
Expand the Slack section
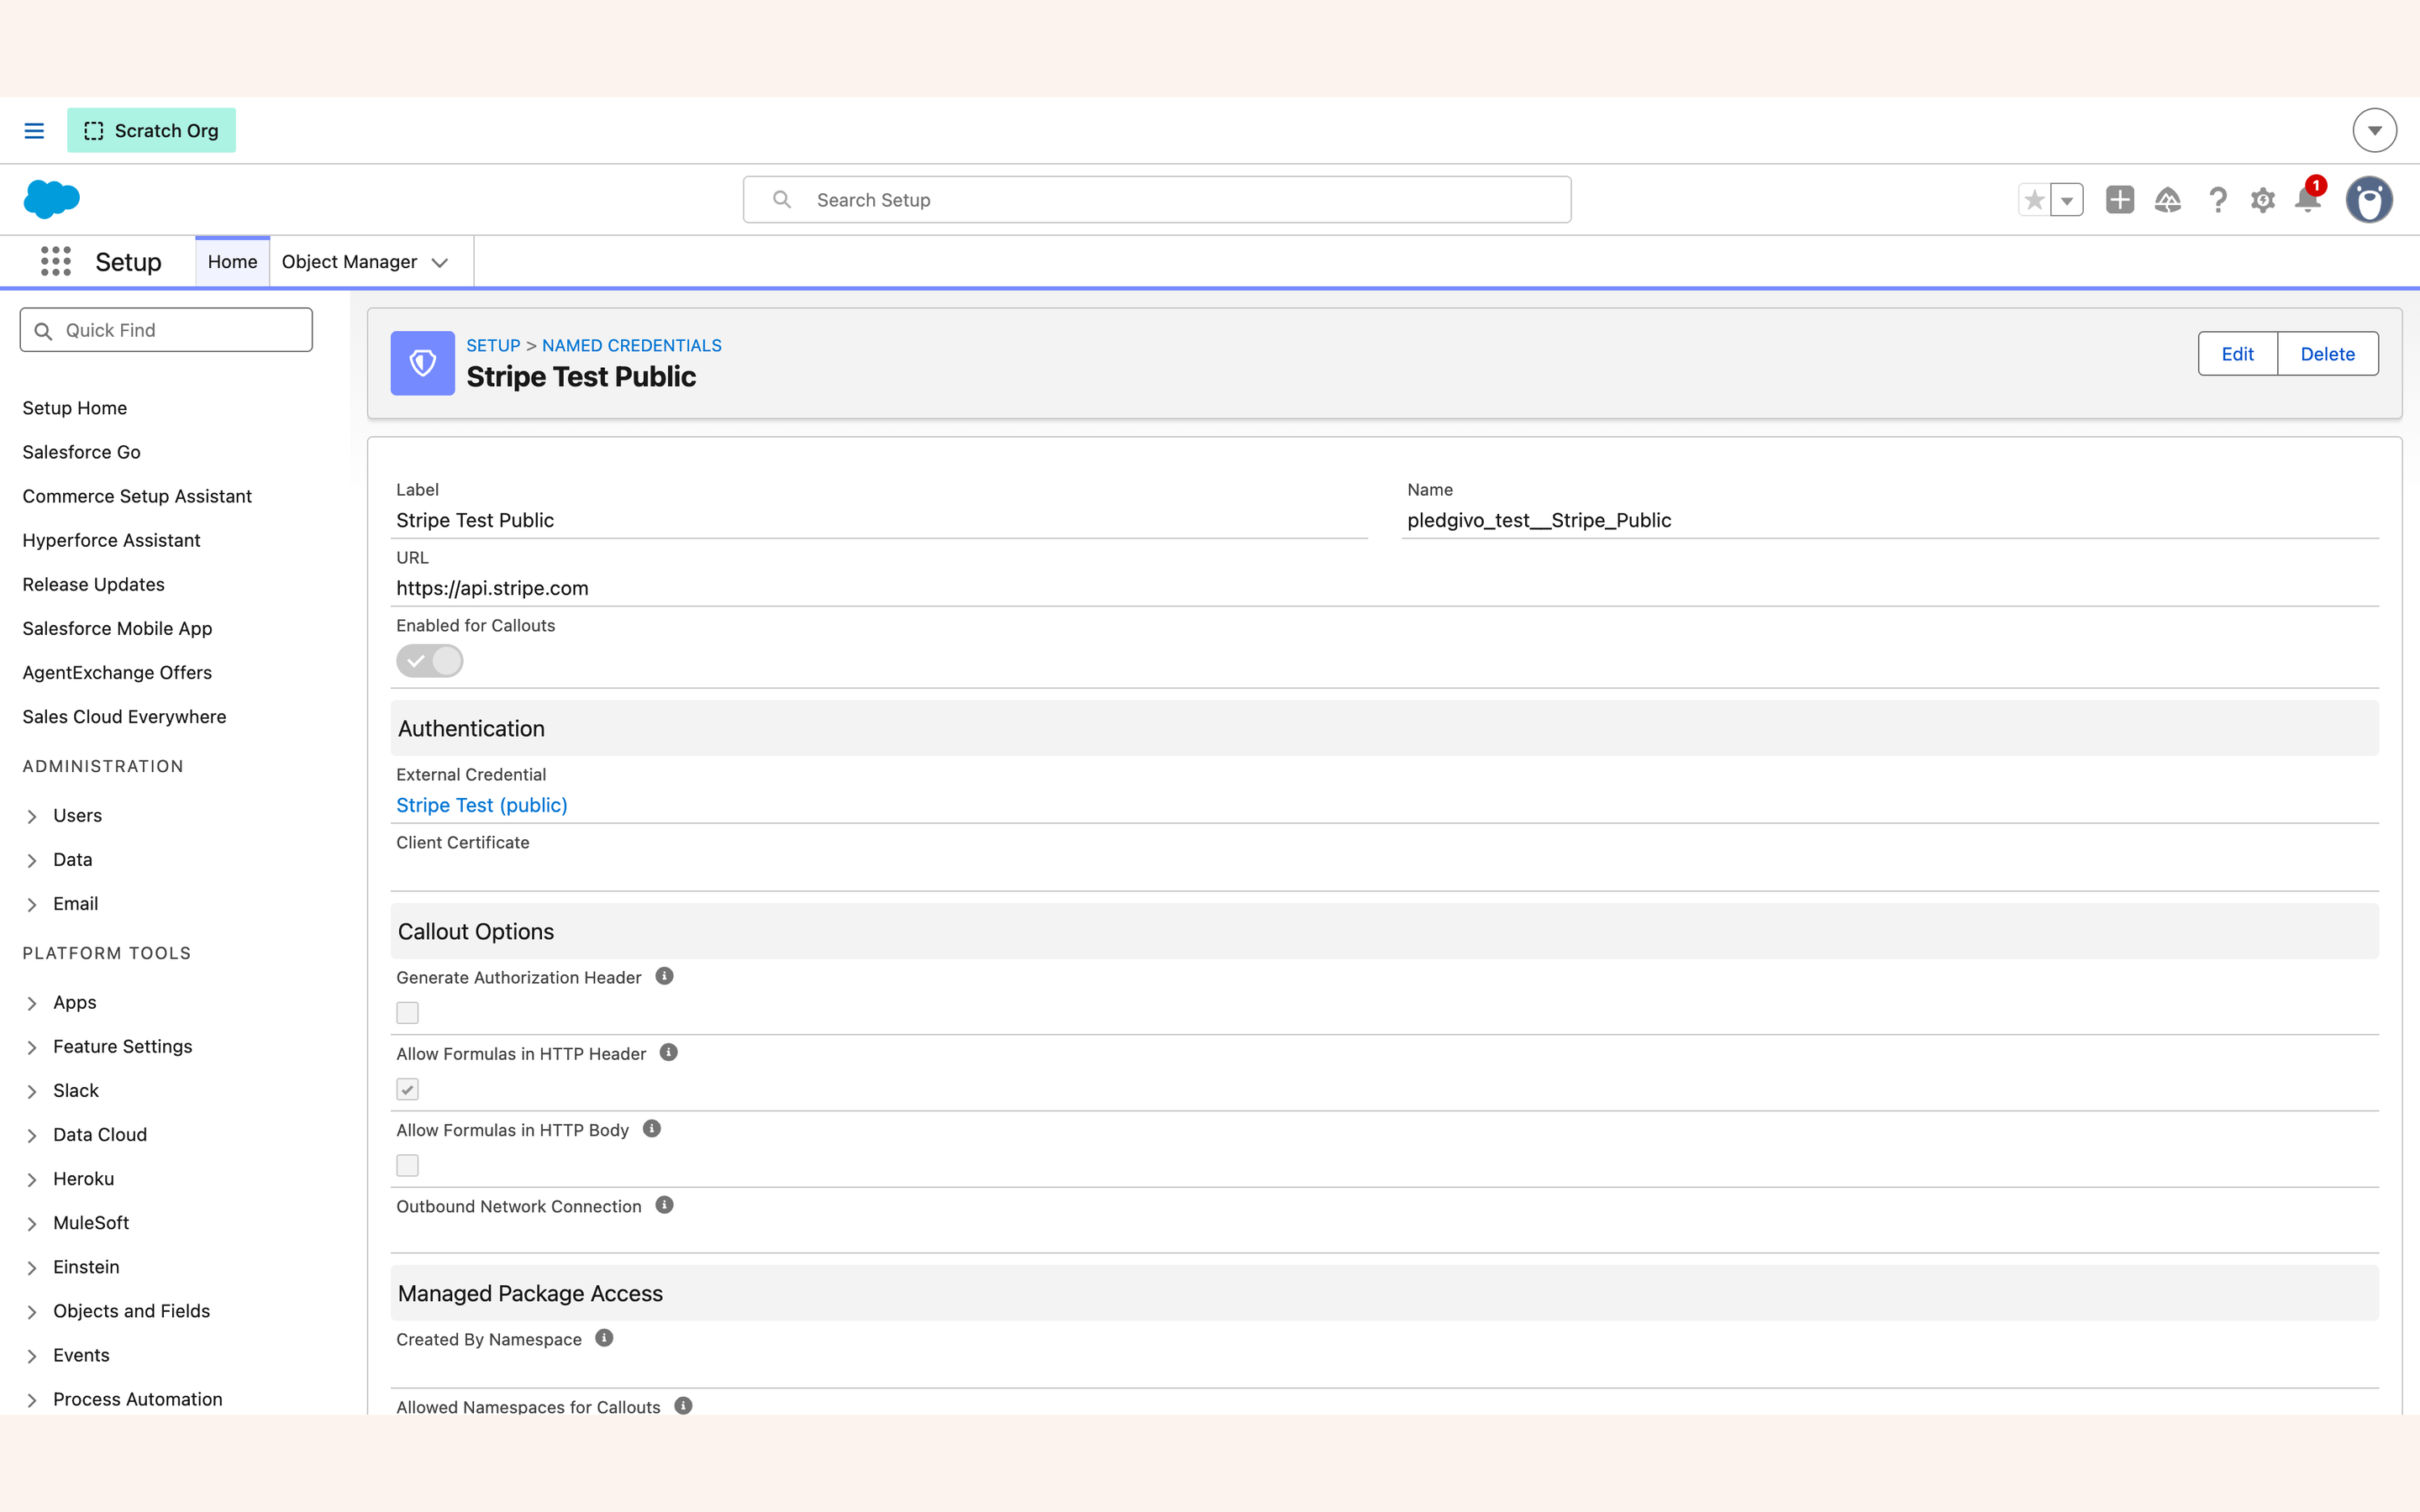point(32,1091)
